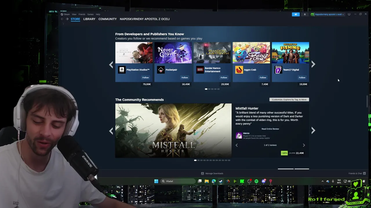The height and width of the screenshot is (208, 371).
Task: Click the Aggro Crab publisher logo
Action: [x=239, y=70]
